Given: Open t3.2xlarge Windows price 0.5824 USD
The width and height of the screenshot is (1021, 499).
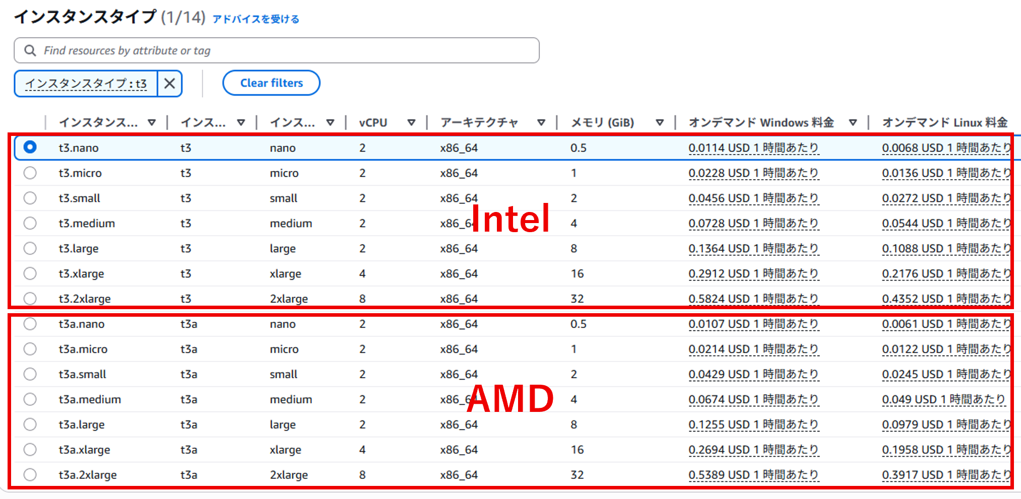Looking at the screenshot, I should (x=753, y=299).
